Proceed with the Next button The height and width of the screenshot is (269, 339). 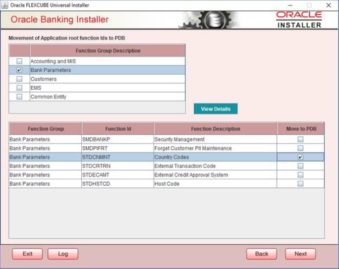pyautogui.click(x=300, y=254)
